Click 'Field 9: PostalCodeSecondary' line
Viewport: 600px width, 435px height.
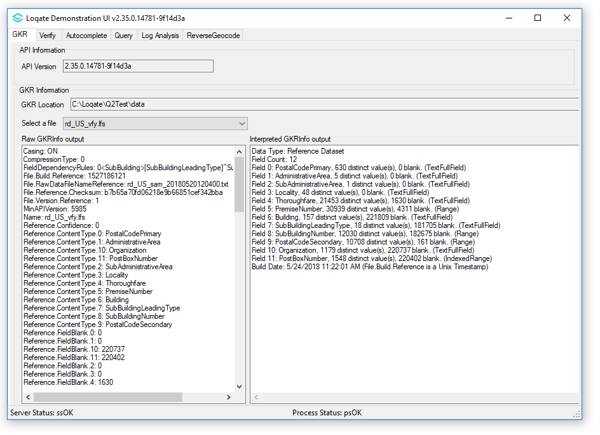[363, 242]
